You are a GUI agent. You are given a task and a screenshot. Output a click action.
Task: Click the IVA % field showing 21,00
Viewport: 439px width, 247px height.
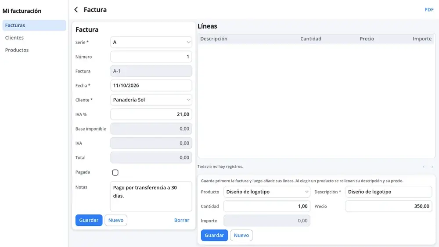151,114
